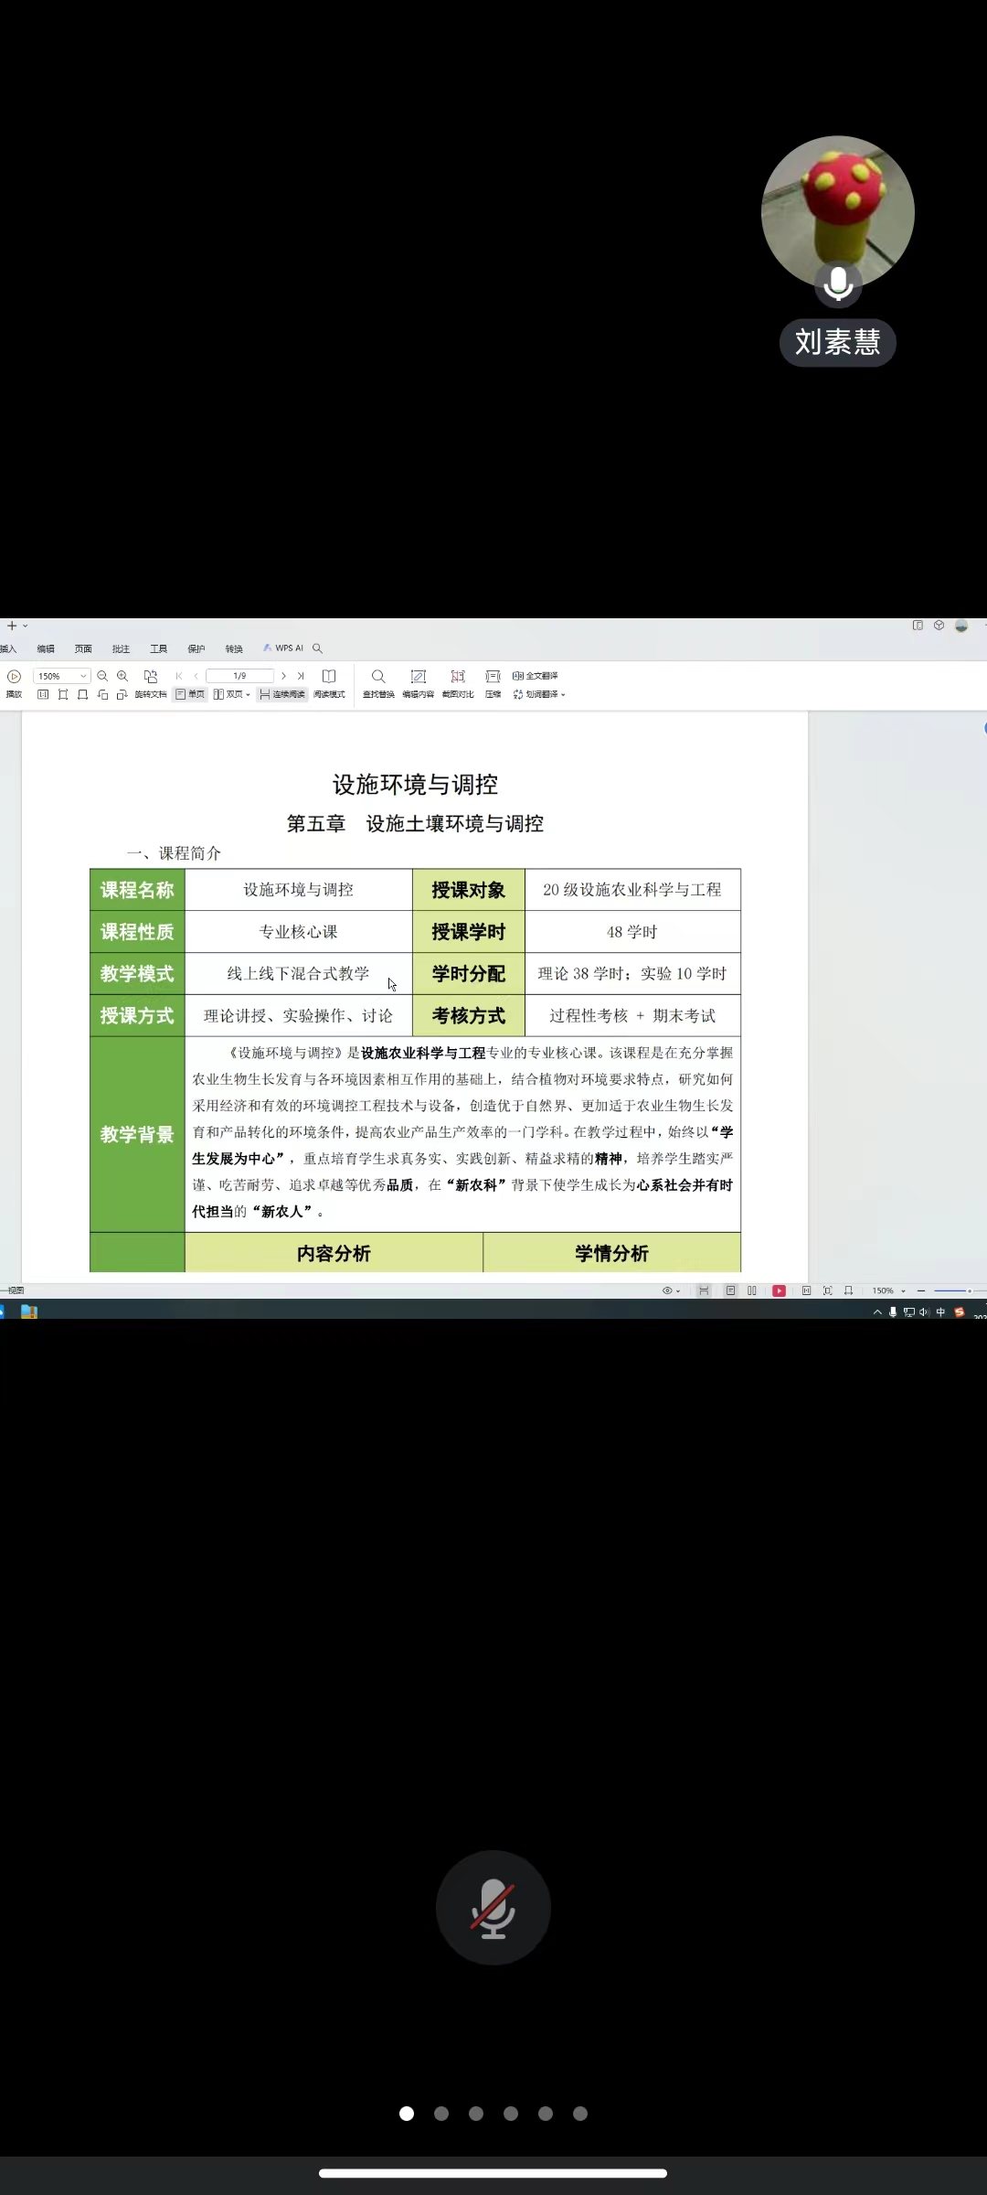Expand the 划词翻译 dropdown arrow
987x2195 pixels.
click(x=563, y=695)
